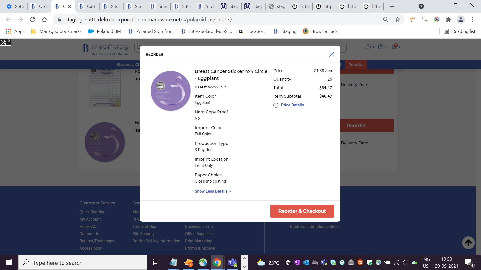Click the tab search dropdown arrow

pyautogui.click(x=421, y=6)
